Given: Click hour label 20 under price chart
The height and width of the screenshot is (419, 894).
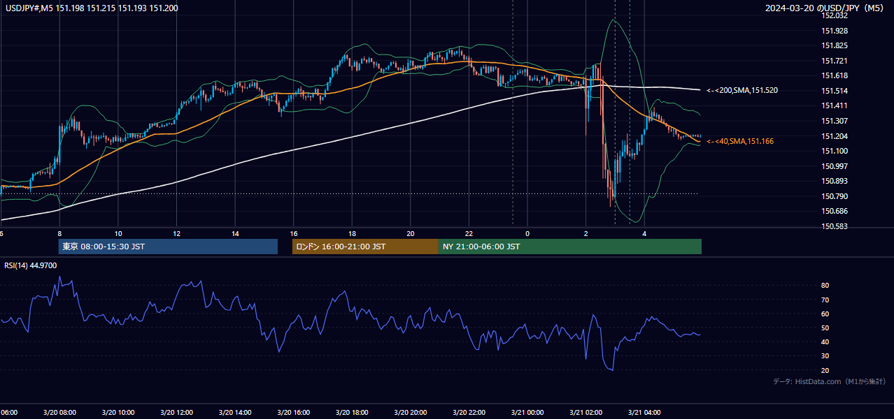Looking at the screenshot, I should (411, 233).
